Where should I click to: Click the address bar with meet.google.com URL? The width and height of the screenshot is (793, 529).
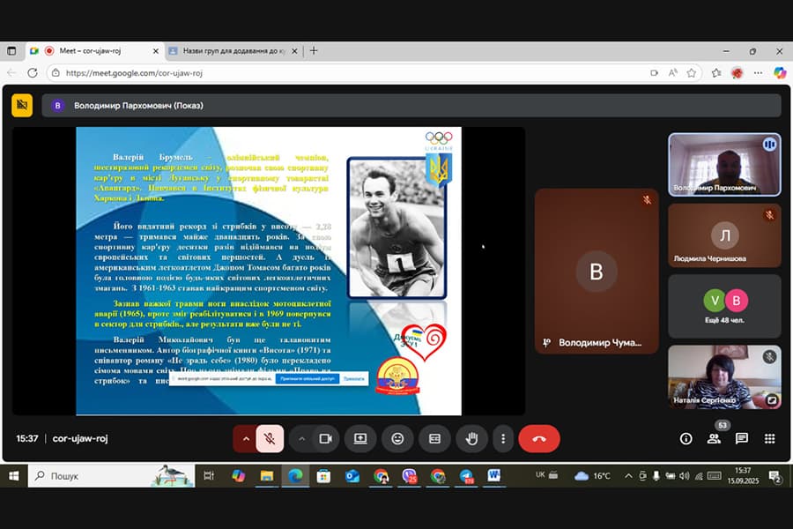[x=352, y=73]
